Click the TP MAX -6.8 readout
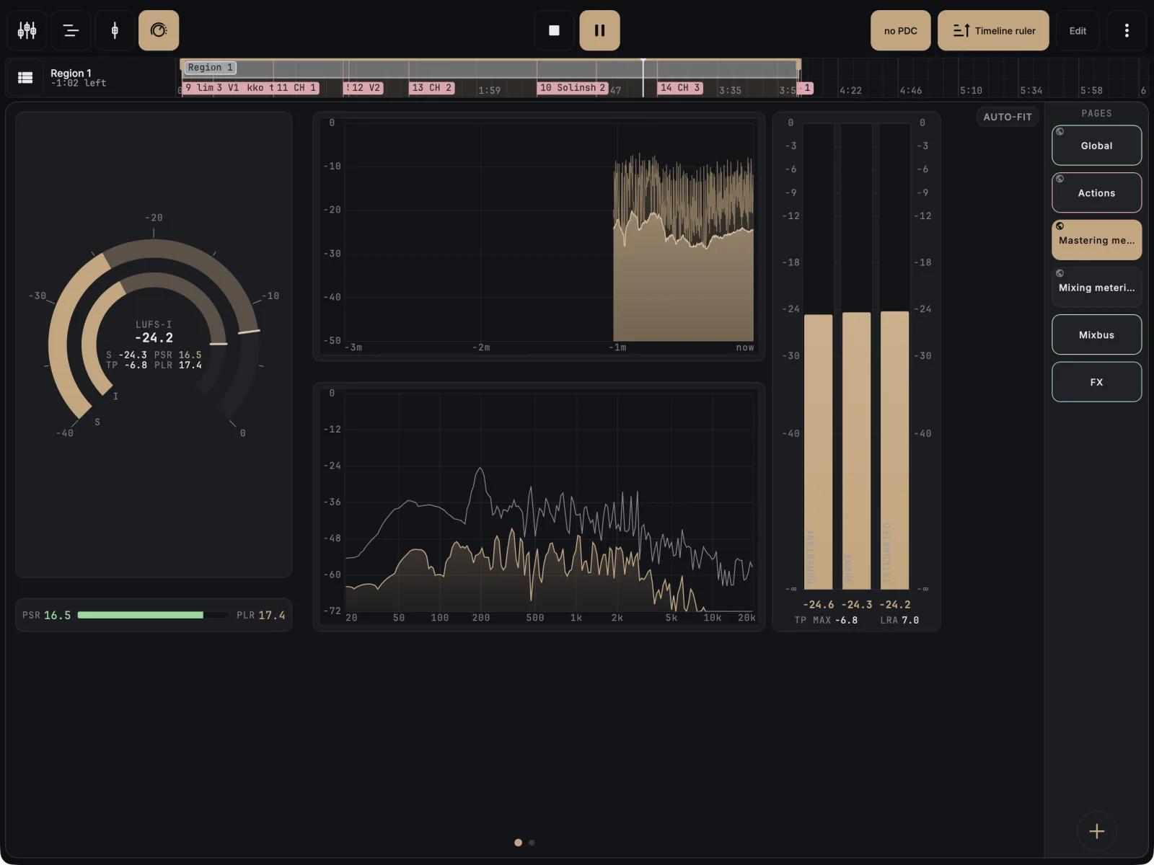Viewport: 1154px width, 865px height. tap(826, 620)
